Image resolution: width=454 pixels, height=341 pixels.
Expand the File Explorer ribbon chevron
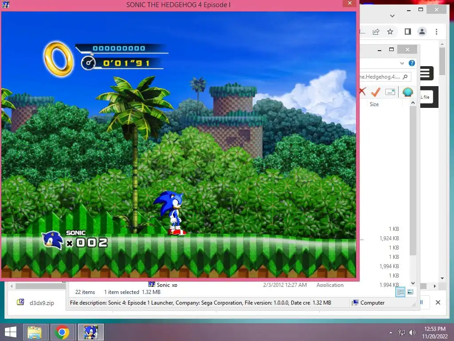pos(402,63)
